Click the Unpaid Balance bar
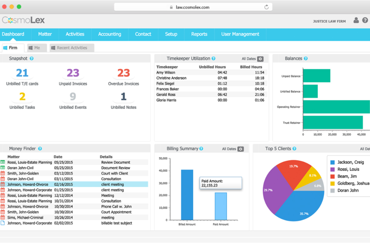The image size is (370, 244). pyautogui.click(x=316, y=76)
